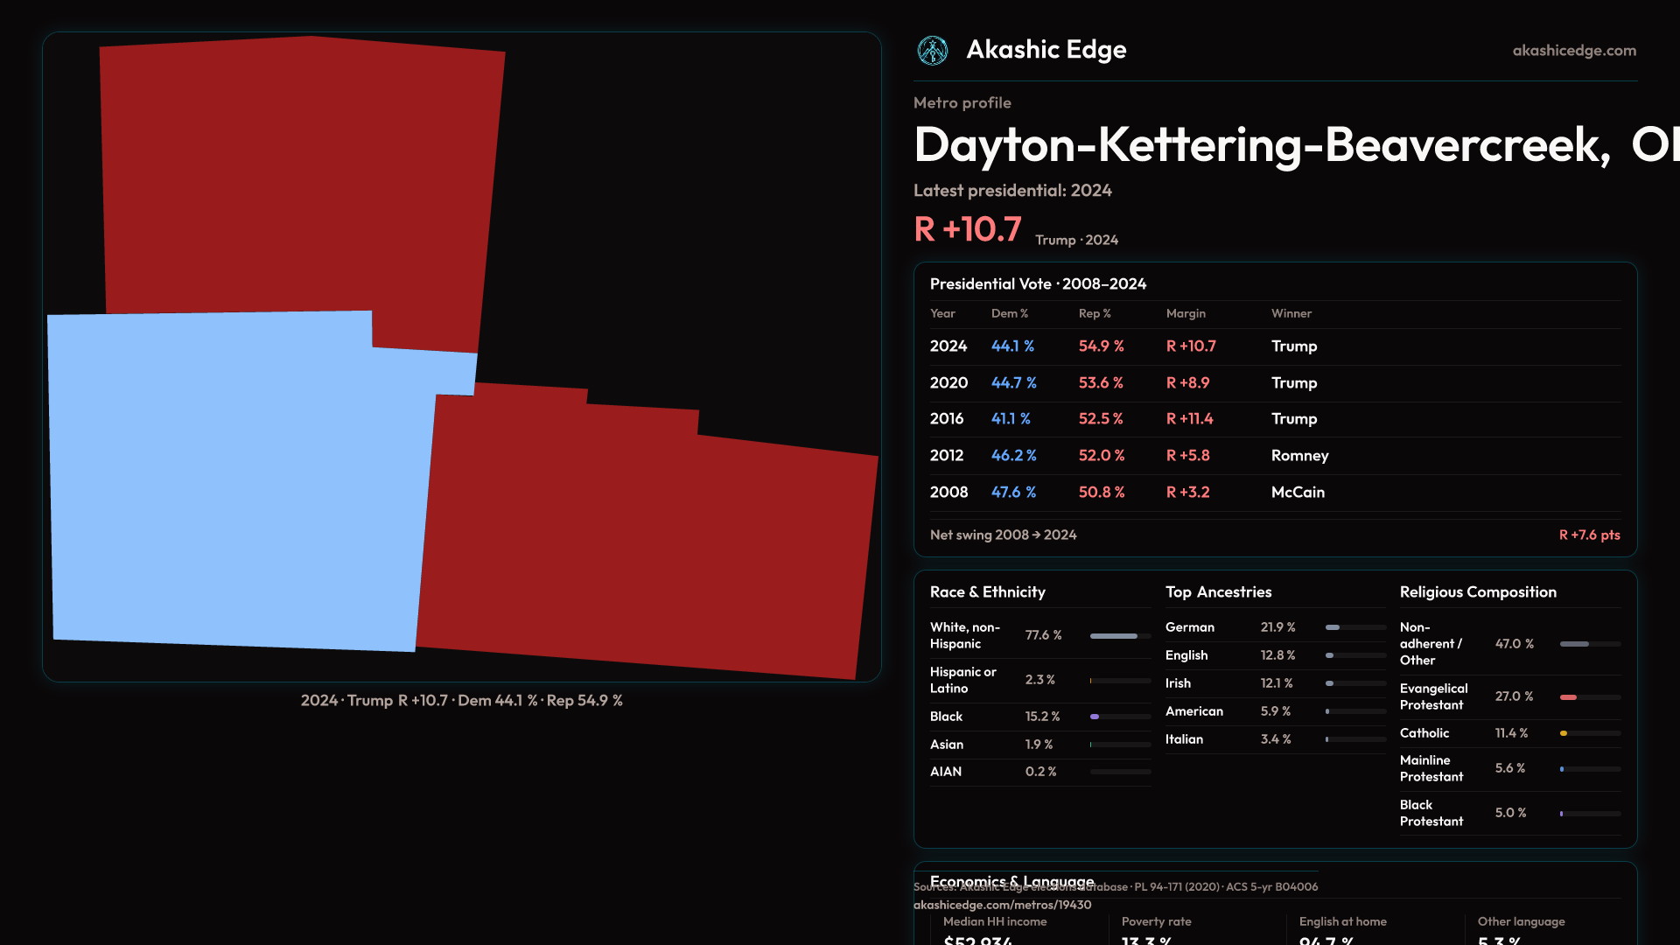Viewport: 1680px width, 945px height.
Task: Click the Dayton-Kettering-Beavercreek metro title
Action: coord(1262,145)
